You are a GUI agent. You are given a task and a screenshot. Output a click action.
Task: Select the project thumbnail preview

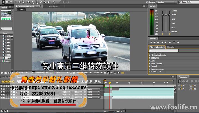[6, 15]
